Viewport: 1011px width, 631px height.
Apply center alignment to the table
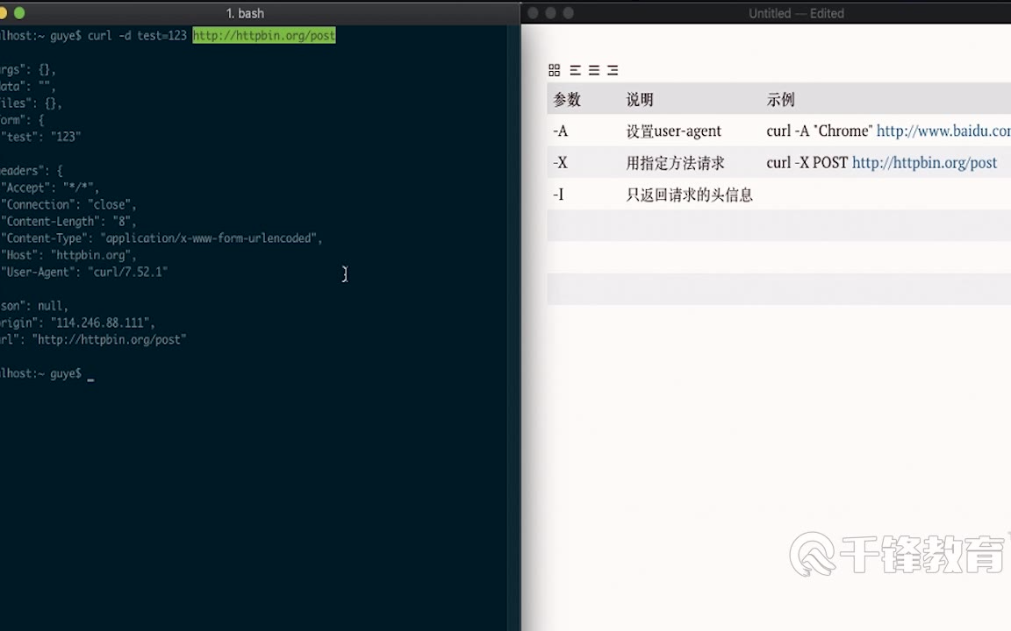tap(594, 70)
